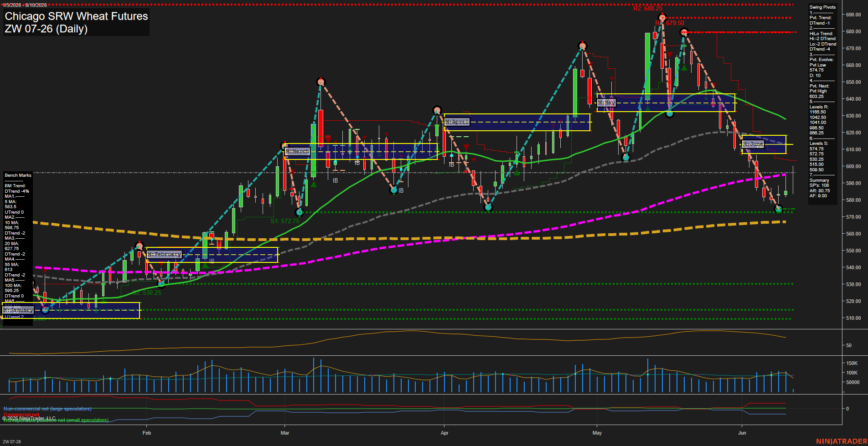This screenshot has width=868, height=446.
Task: Click the 600.00 price axis label
Action: click(853, 166)
